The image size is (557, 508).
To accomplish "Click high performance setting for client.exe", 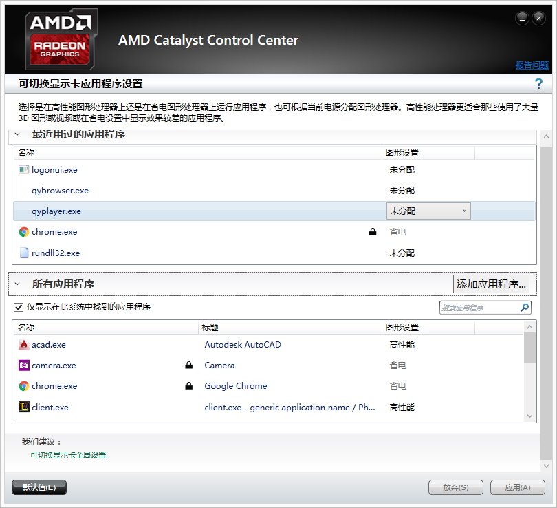I will pos(402,407).
